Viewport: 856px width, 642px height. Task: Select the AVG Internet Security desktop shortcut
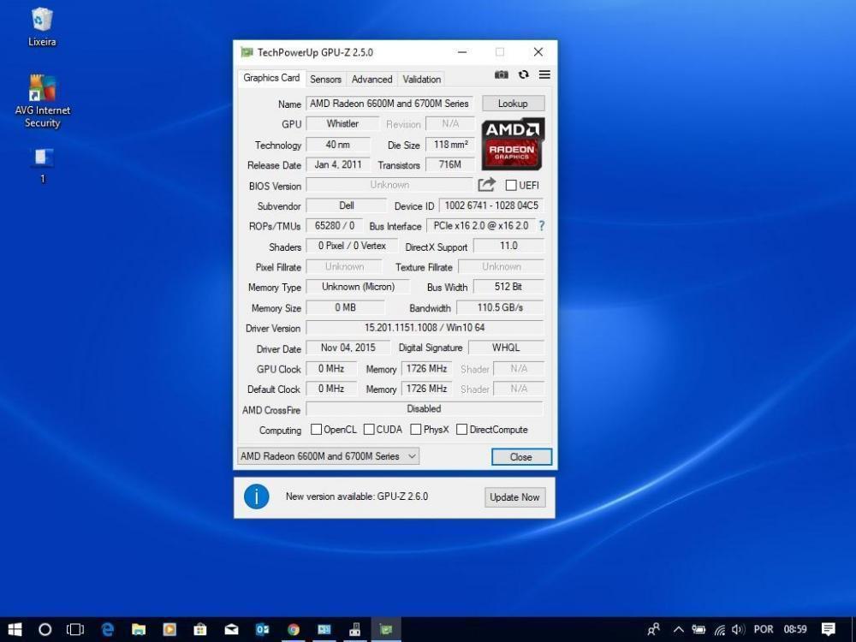tap(42, 102)
